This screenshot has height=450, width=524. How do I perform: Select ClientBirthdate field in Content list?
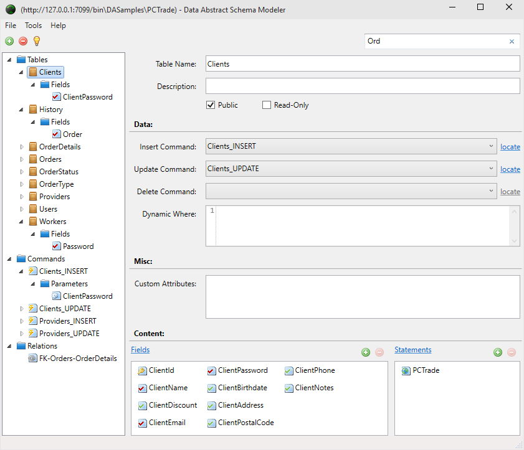click(237, 388)
